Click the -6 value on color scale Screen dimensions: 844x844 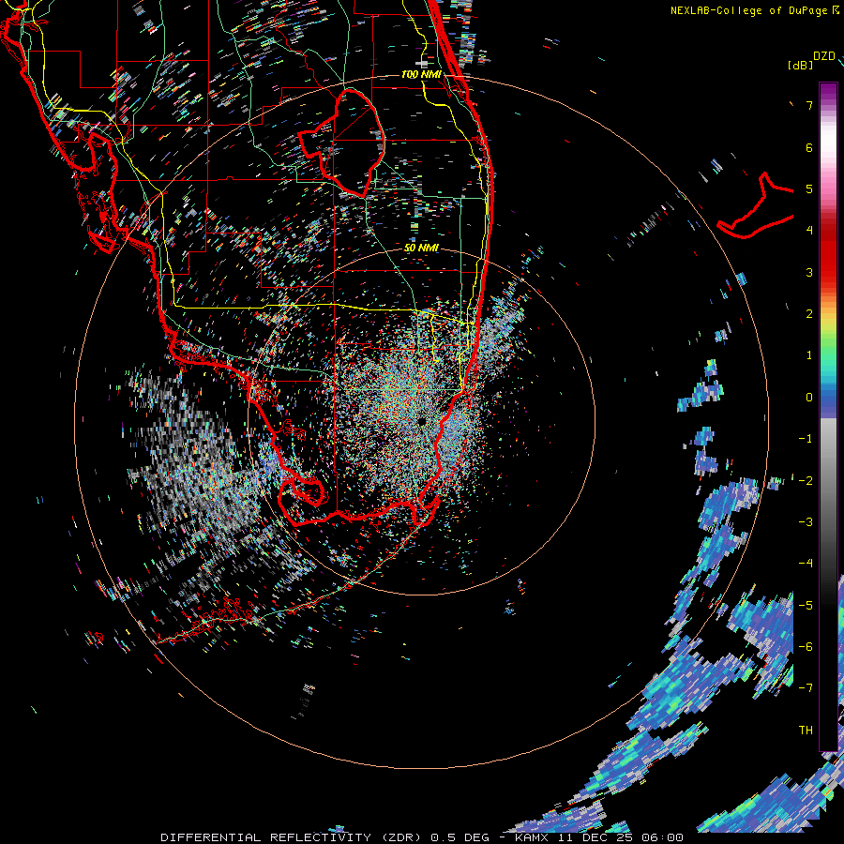click(x=806, y=646)
